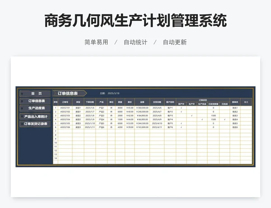Click the 排产中 checkmark for AS032105
Image resolution: width=271 pixels, height=208 pixels.
181,123
